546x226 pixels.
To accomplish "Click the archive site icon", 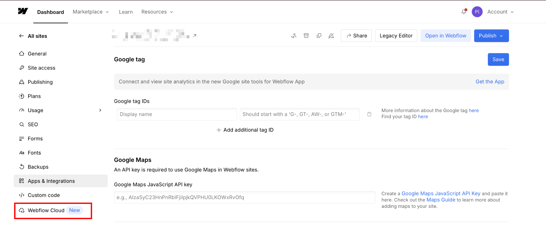I will [306, 36].
